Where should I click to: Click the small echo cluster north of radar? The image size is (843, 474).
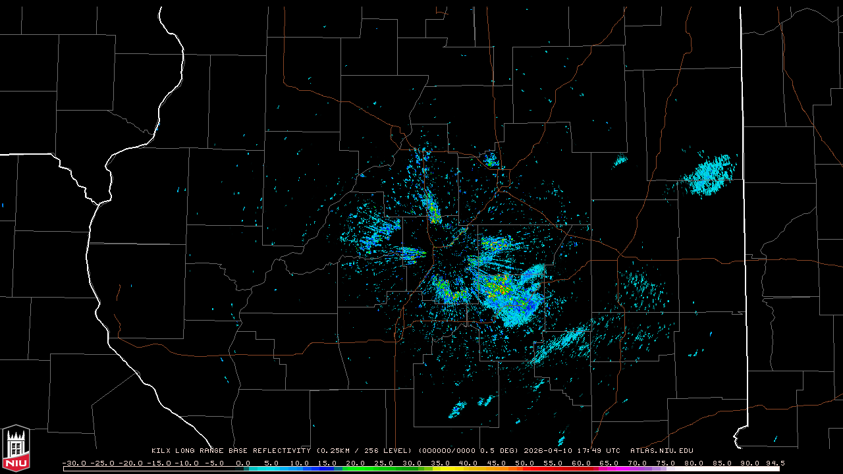490,159
